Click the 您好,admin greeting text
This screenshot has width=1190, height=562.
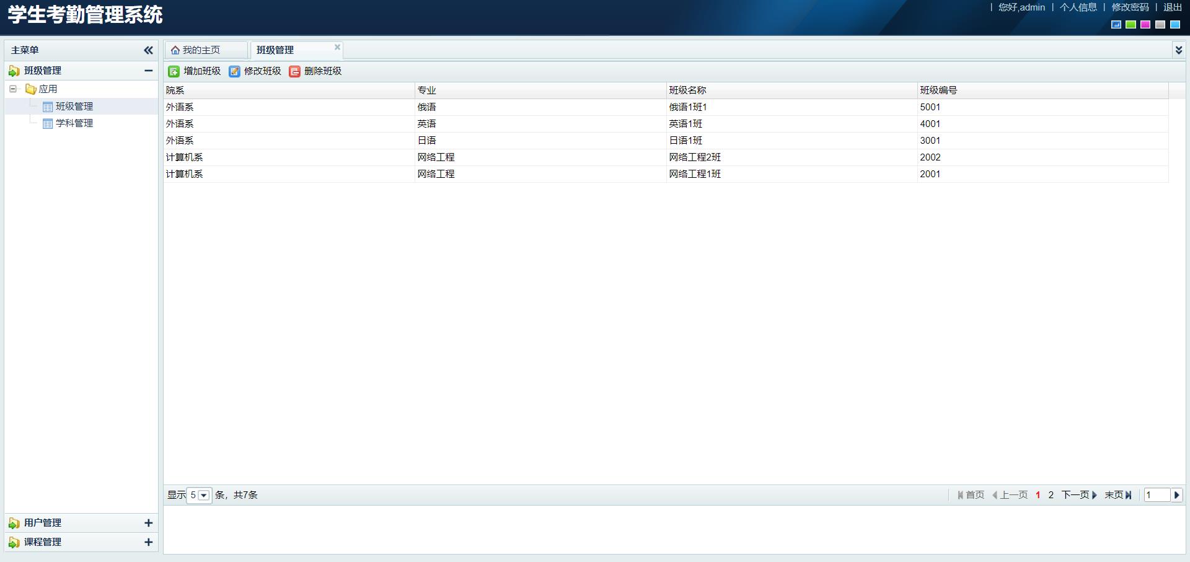[1021, 7]
